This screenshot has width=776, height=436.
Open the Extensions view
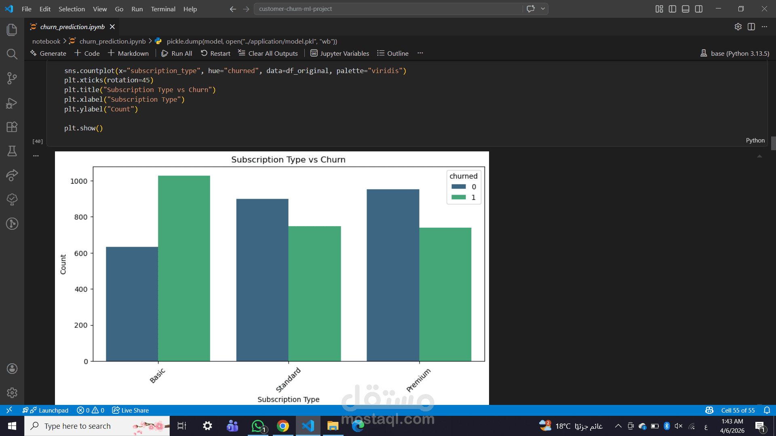click(12, 127)
